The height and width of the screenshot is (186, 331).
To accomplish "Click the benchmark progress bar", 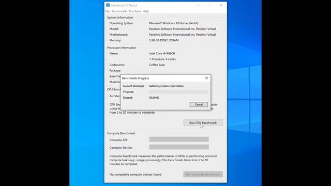I will click(178, 92).
